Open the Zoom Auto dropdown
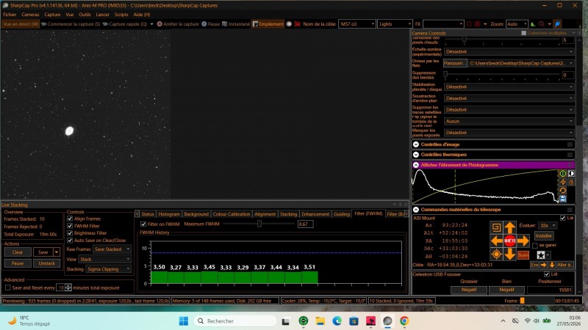The image size is (588, 330). point(517,24)
